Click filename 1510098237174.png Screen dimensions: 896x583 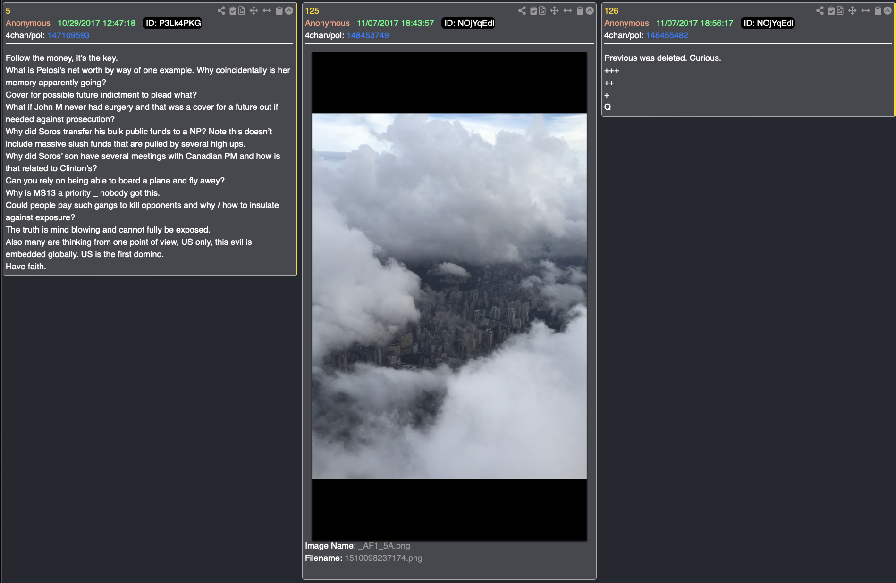[x=383, y=558]
